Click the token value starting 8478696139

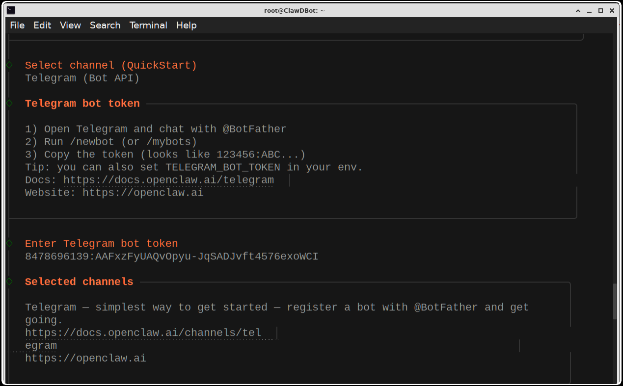click(x=172, y=257)
